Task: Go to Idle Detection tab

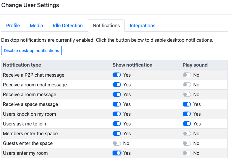Action: pyautogui.click(x=68, y=26)
